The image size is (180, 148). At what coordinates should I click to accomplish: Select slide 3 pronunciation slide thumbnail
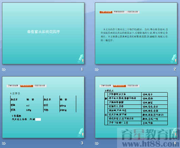coord(43,107)
